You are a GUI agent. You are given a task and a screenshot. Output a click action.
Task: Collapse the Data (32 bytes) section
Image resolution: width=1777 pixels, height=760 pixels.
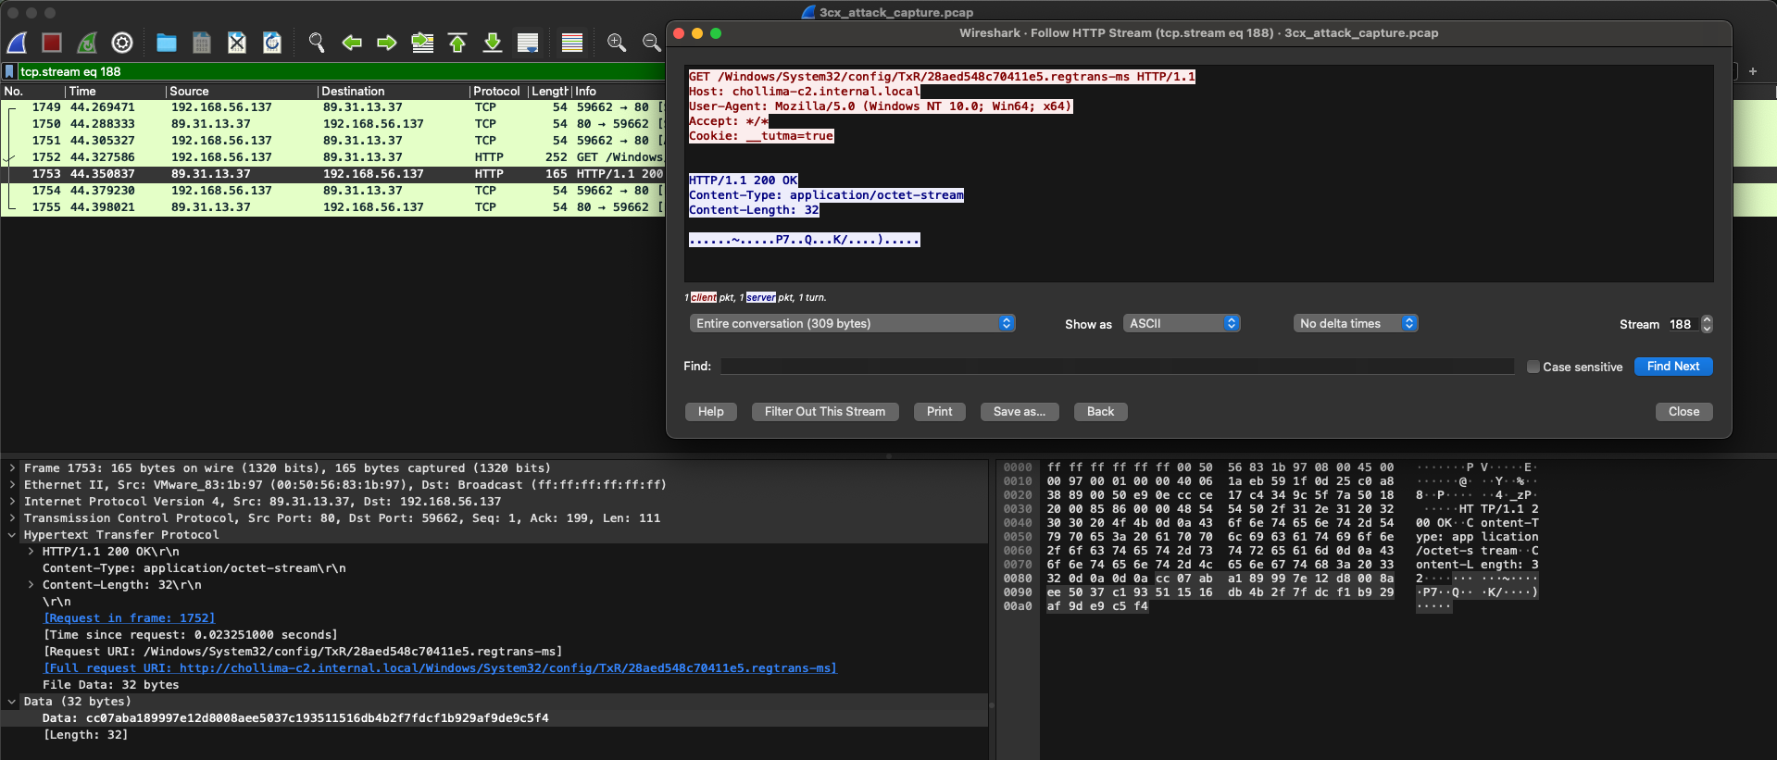click(12, 702)
